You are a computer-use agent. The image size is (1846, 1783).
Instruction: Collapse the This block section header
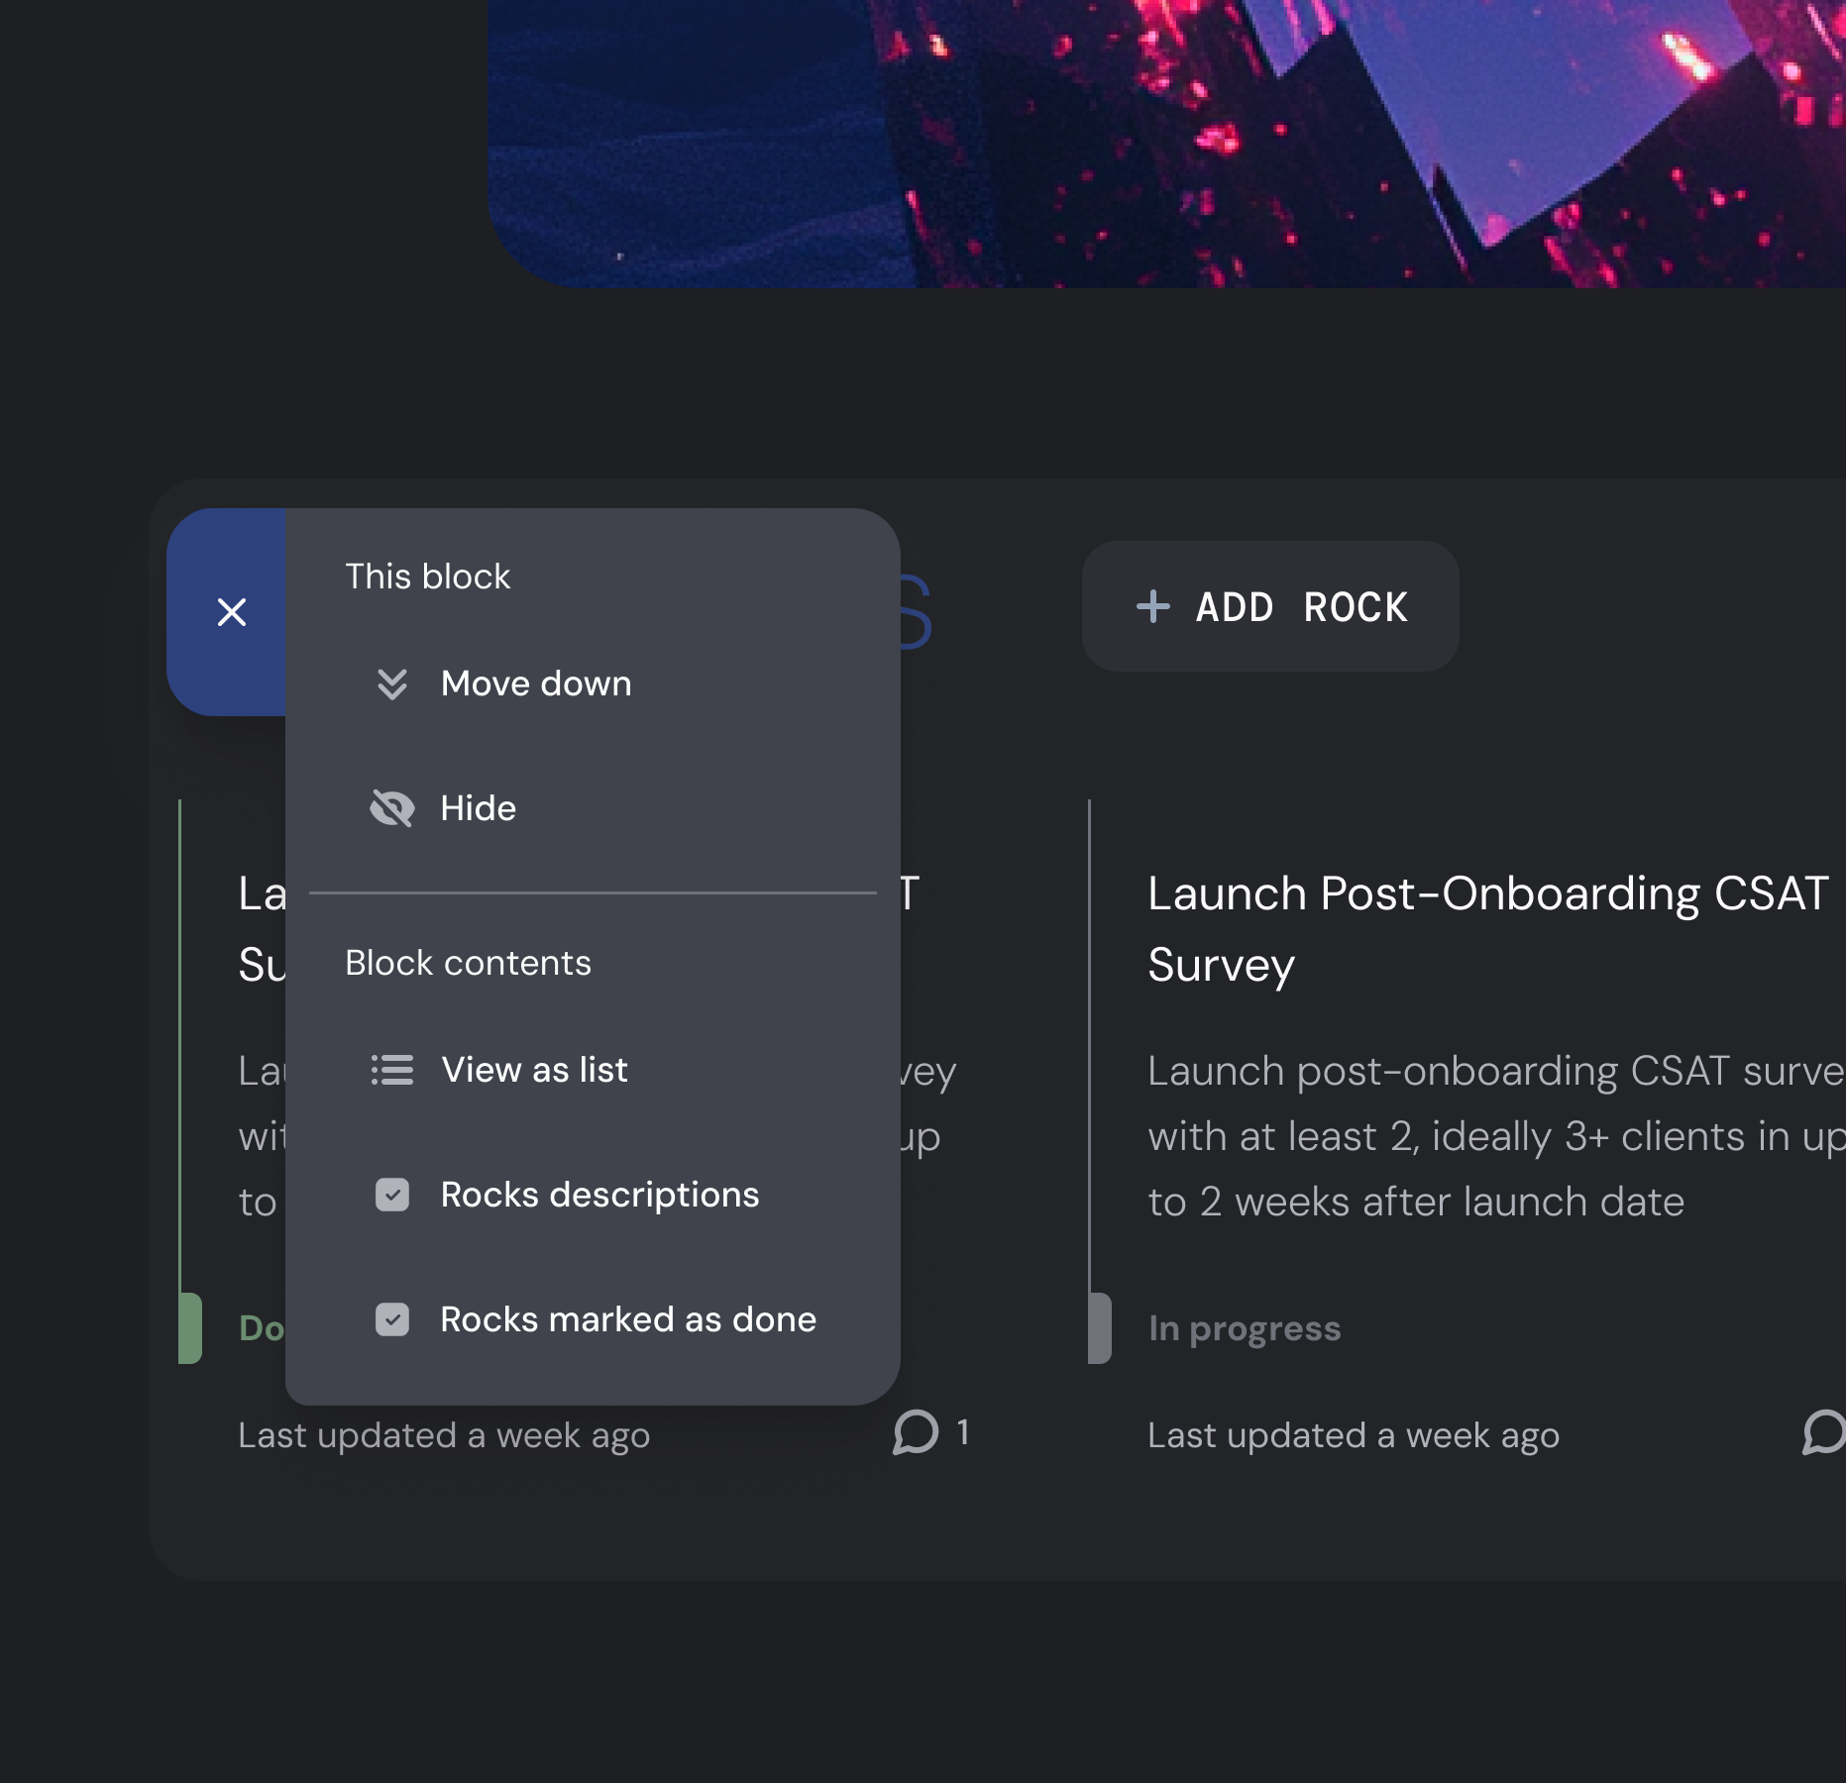coord(427,576)
